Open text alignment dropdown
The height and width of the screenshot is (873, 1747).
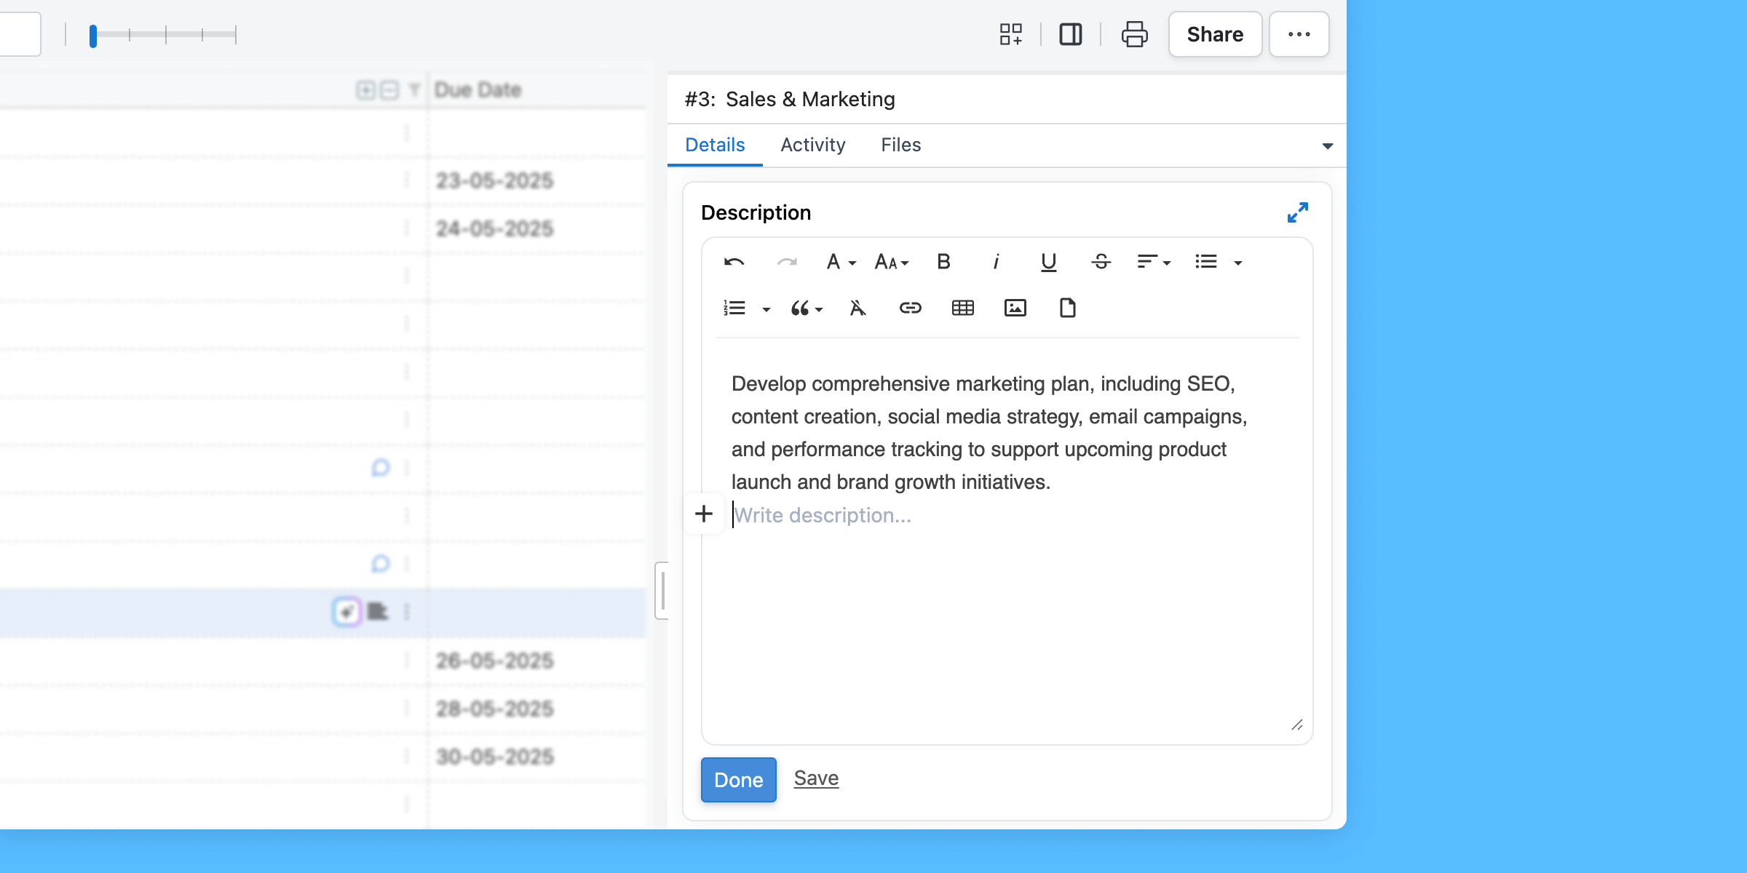coord(1154,262)
